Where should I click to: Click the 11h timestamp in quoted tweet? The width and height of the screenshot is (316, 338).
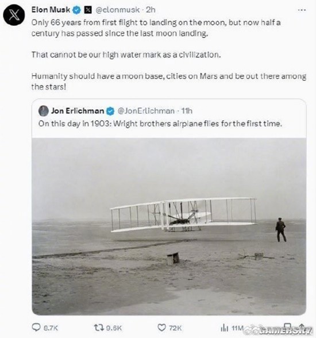[x=187, y=111]
